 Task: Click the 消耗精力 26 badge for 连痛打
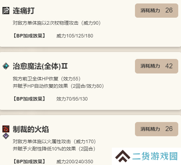(x=156, y=10)
